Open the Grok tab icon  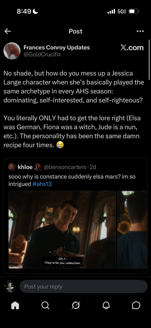pyautogui.click(x=75, y=305)
